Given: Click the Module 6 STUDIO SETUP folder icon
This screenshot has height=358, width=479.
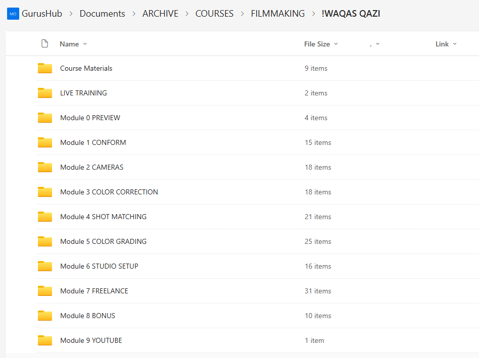Looking at the screenshot, I should pyautogui.click(x=45, y=266).
